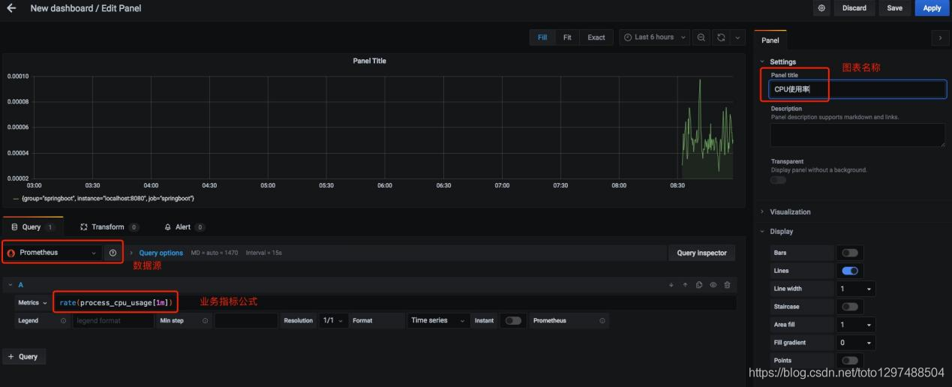Screen dimensions: 952x387
Task: Click the Panel title input field
Action: tap(858, 89)
